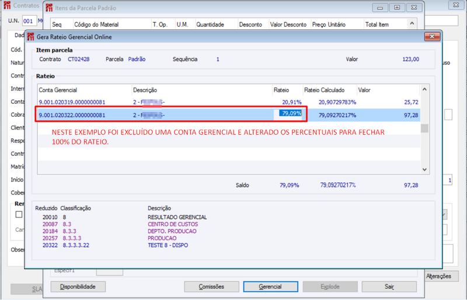Viewport: 467px width, 300px height.
Task: Click the Parcela value Padrão
Action: tap(137, 59)
